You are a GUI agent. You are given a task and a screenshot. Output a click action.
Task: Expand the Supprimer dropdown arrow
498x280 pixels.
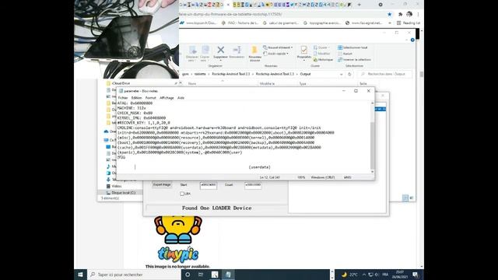pos(220,61)
